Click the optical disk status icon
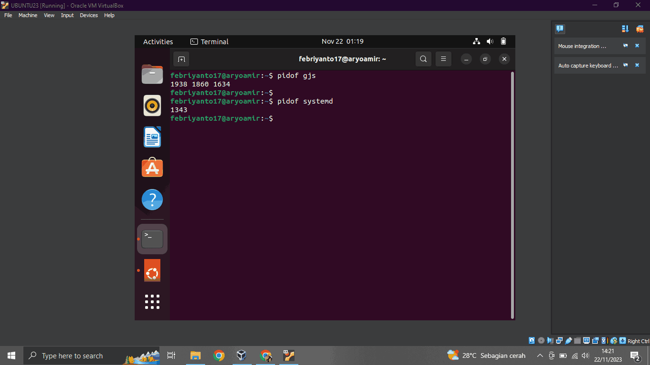Viewport: 650px width, 365px height. tap(541, 341)
